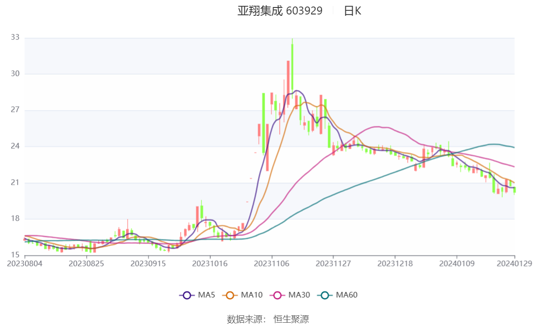
Task: Toggle the MA60 legend series
Action: (x=338, y=295)
